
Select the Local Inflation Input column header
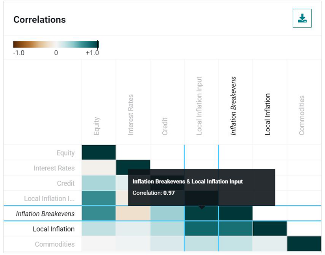point(199,106)
